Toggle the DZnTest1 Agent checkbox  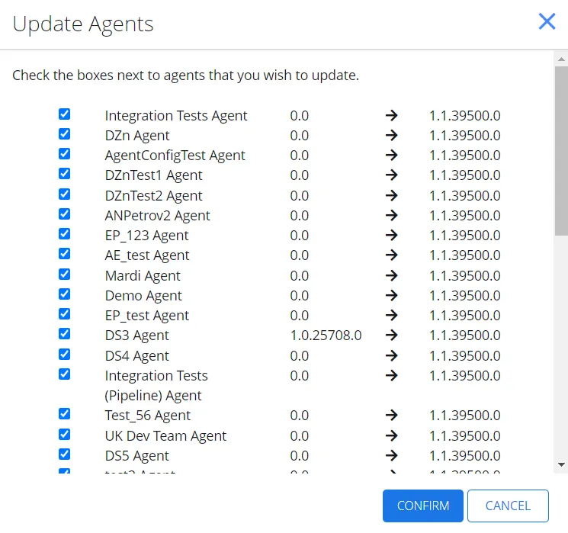coord(65,174)
